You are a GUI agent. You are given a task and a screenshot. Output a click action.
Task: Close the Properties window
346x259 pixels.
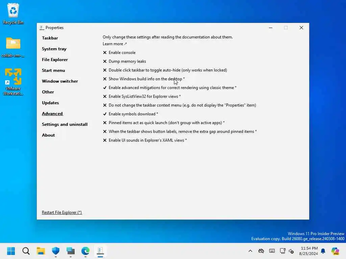[x=301, y=28]
